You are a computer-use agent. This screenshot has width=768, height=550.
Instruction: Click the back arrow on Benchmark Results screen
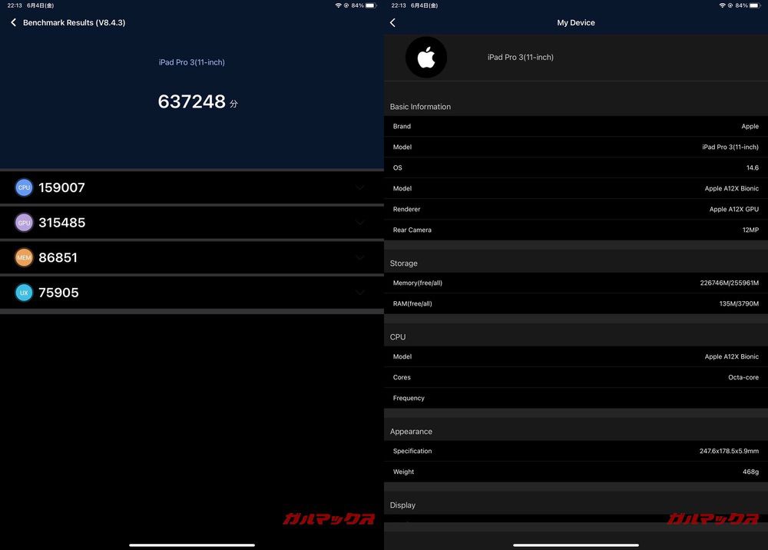(x=12, y=22)
